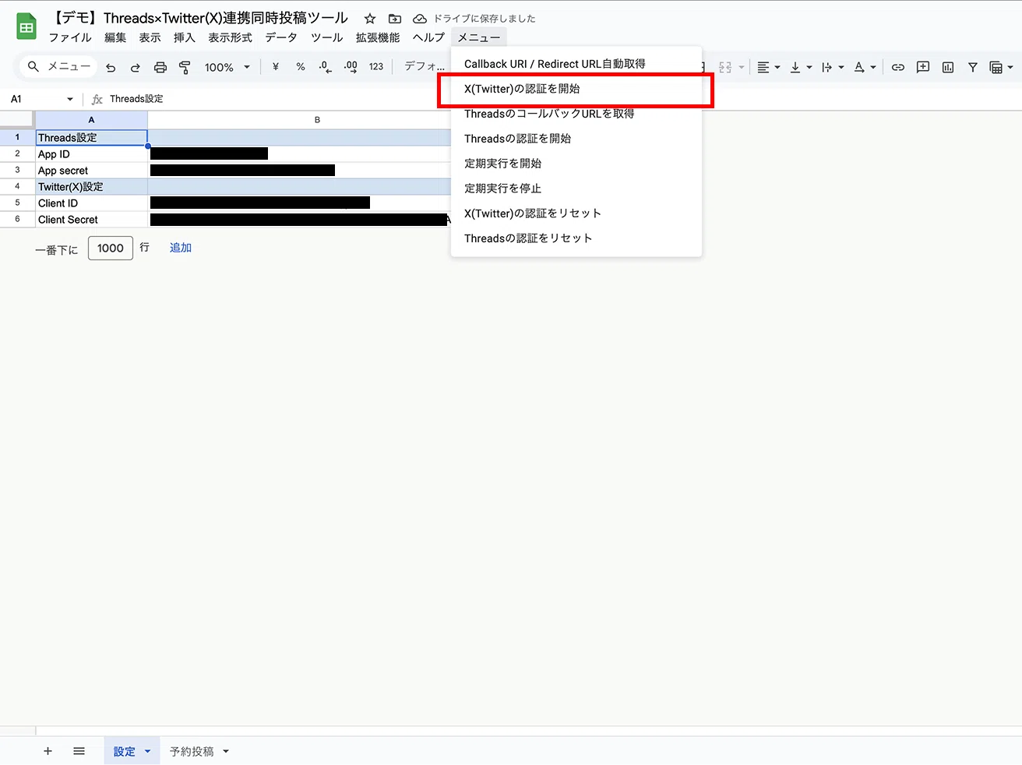Click the menu search box
Viewport: 1022px width, 765px height.
point(59,67)
